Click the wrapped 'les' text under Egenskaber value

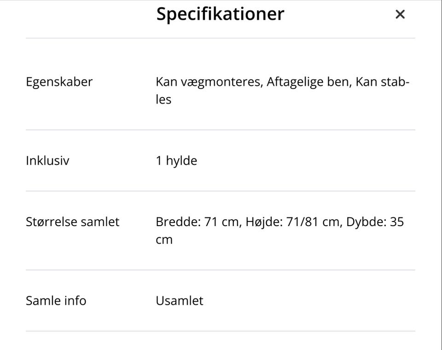(x=163, y=99)
